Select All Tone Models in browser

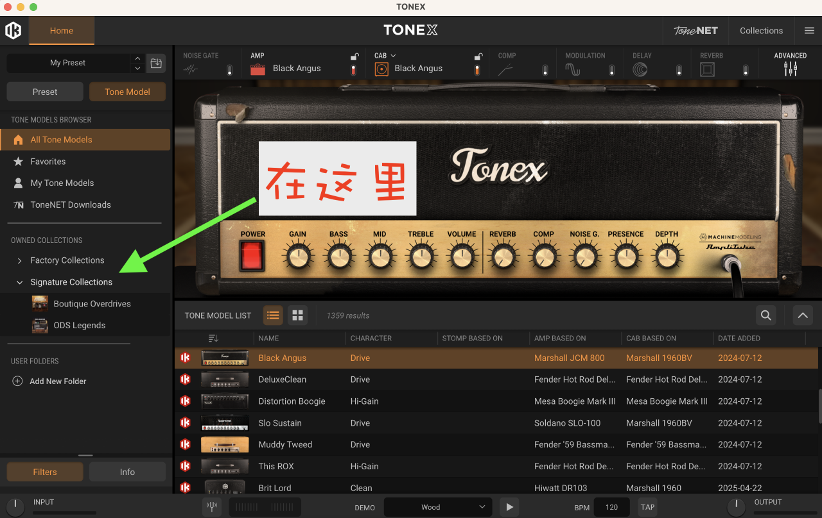coord(85,140)
